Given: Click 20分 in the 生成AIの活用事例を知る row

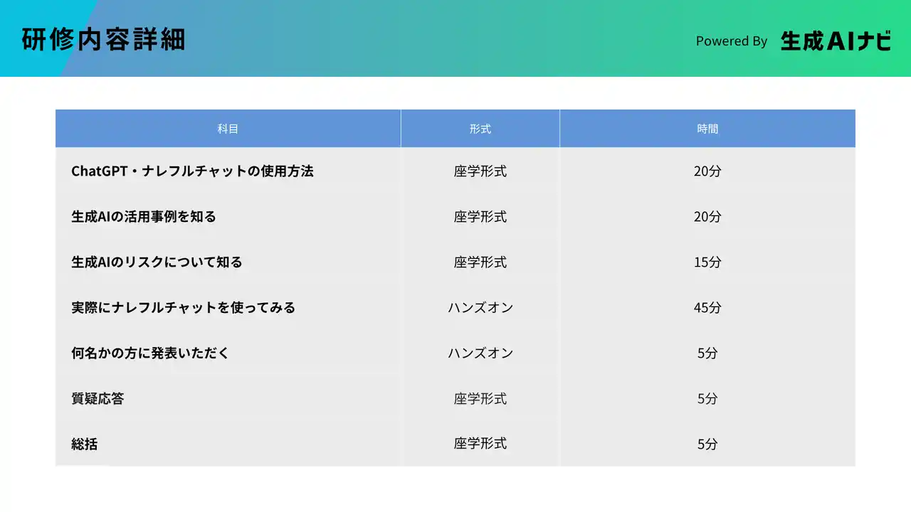Looking at the screenshot, I should (x=707, y=216).
